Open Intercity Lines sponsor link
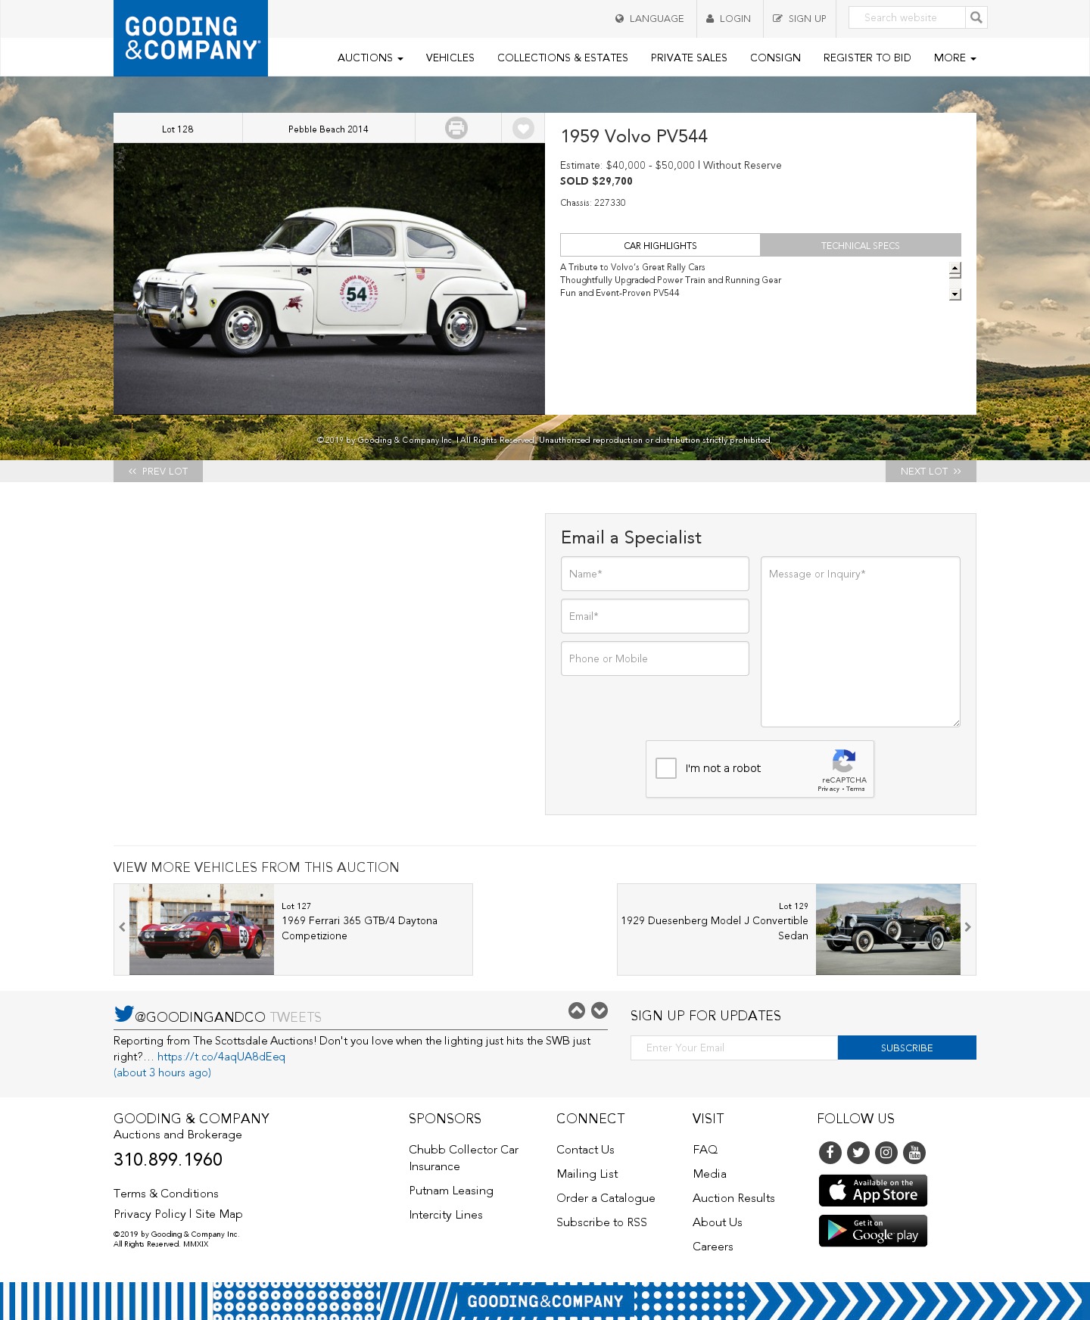This screenshot has width=1090, height=1320. [x=446, y=1215]
